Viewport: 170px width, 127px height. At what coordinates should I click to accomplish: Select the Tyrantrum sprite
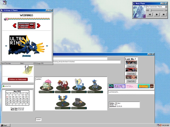point(63,85)
